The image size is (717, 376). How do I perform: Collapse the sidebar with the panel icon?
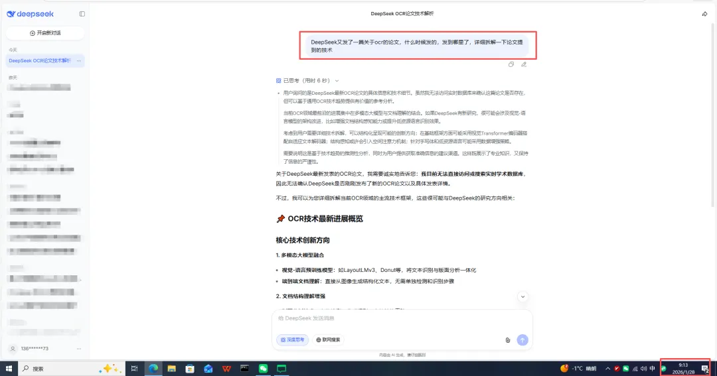pyautogui.click(x=82, y=14)
